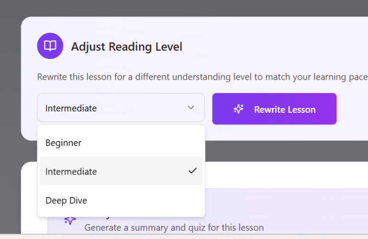Click the "Rewrite Lesson" text label

tap(285, 109)
